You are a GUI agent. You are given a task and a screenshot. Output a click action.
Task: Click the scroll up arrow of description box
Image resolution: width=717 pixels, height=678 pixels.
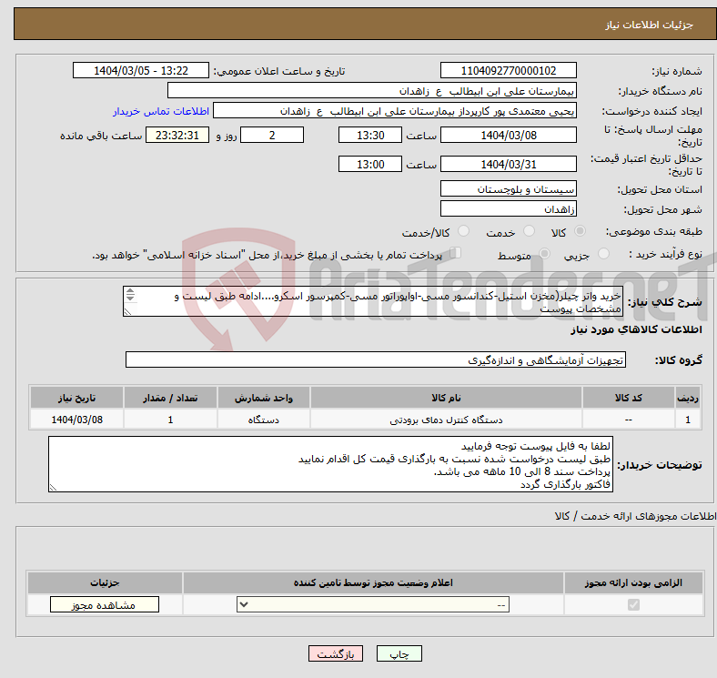point(130,291)
